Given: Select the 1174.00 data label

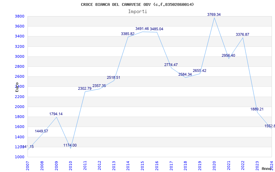Looking at the screenshot, I should click(70, 145).
